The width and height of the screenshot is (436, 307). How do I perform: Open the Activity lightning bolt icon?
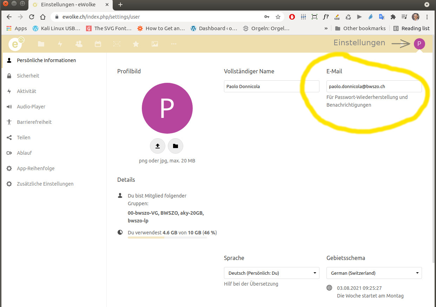tap(60, 44)
